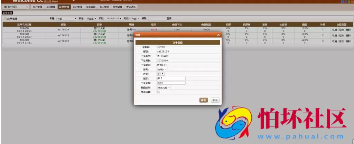
Task: Click the 查询 search button
Action: coord(169,19)
